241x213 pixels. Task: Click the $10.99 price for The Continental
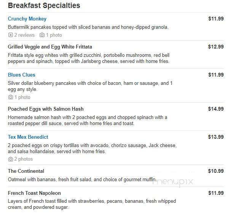(216, 171)
